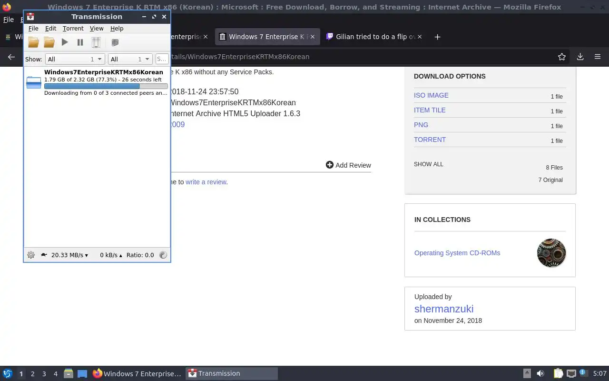
Task: Click the ISO IMAGE download option
Action: (x=431, y=95)
